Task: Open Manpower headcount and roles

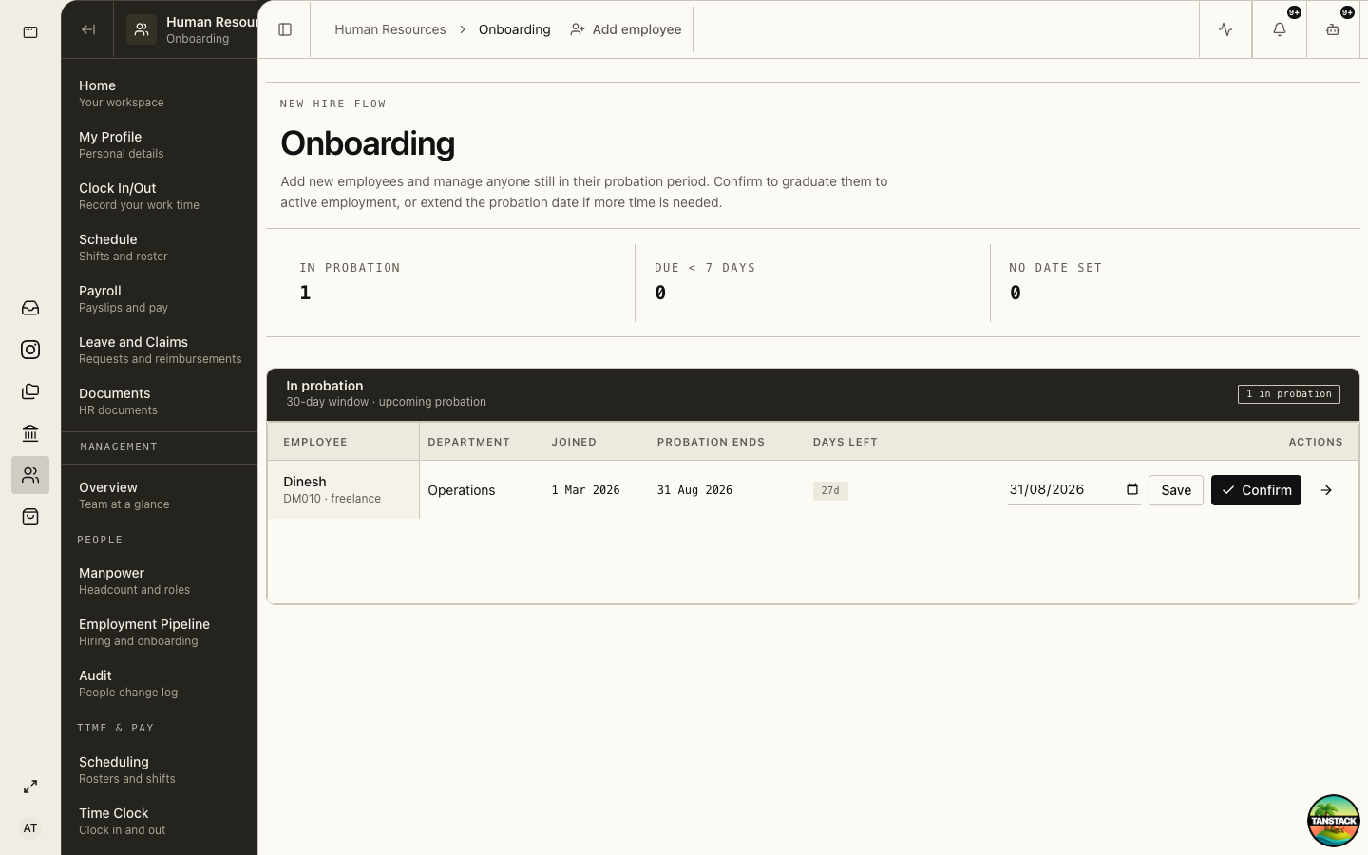Action: (160, 580)
